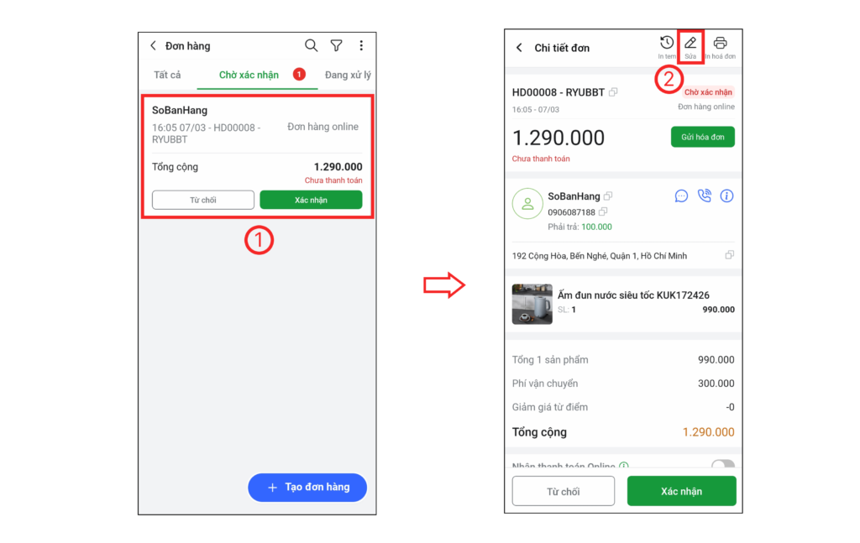Open chat message icon for SoBanHang
The height and width of the screenshot is (543, 860).
[x=681, y=196]
